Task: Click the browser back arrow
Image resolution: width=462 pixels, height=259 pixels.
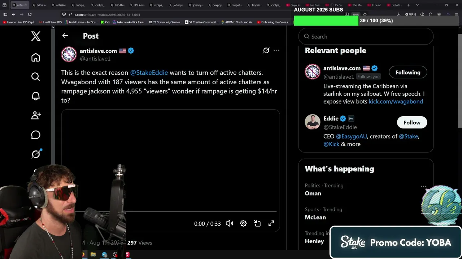Action: pyautogui.click(x=13, y=14)
